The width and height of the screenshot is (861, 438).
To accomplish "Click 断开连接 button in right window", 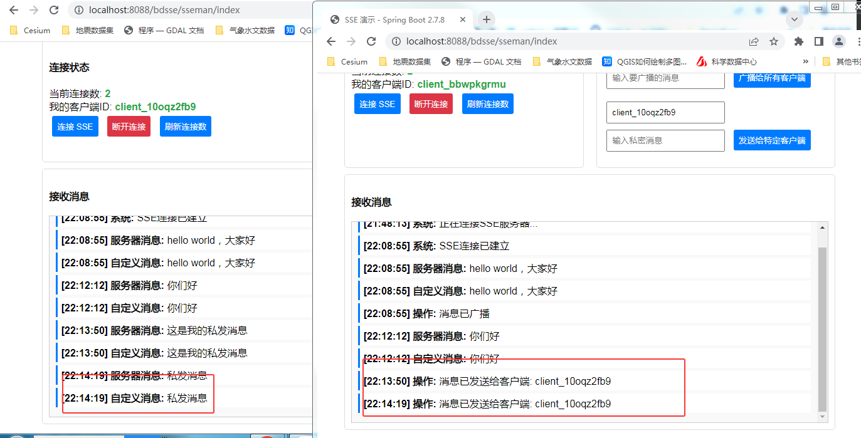I will (x=431, y=104).
